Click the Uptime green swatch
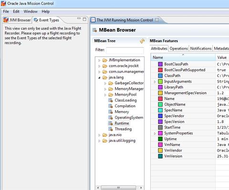This screenshot has height=190, width=229. (x=160, y=139)
